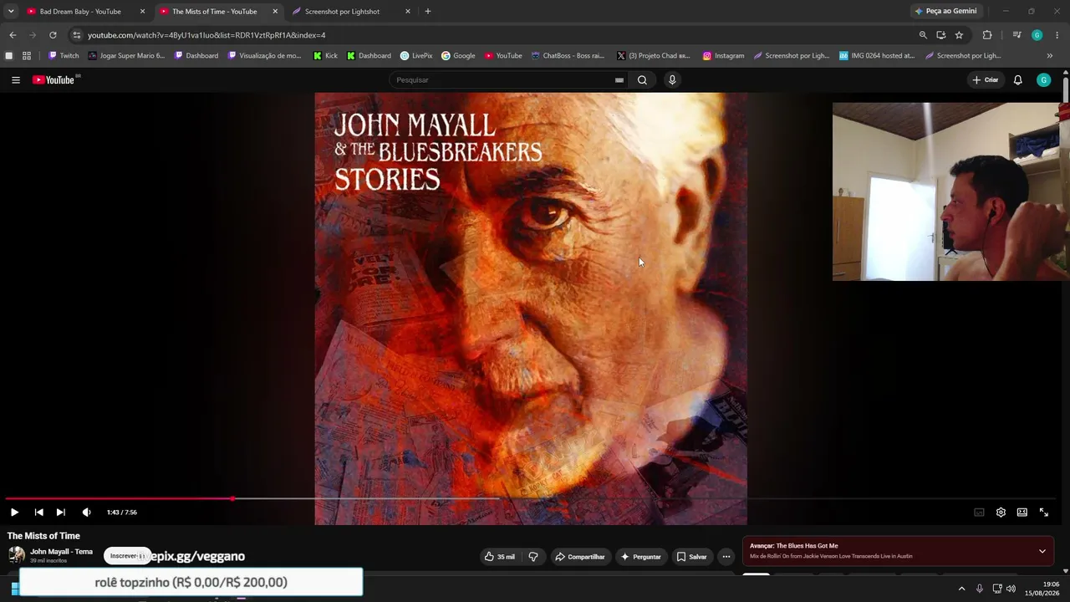Mute the video volume

(86, 513)
